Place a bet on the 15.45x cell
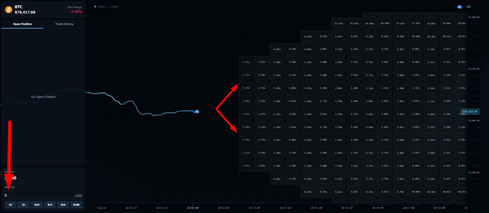Screen dimensions: 489x213 [338, 24]
